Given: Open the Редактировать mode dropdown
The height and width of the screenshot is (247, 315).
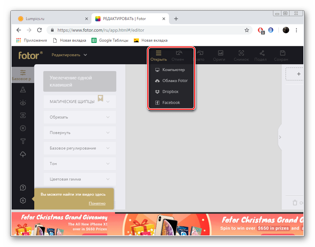Looking at the screenshot, I should pyautogui.click(x=69, y=55).
